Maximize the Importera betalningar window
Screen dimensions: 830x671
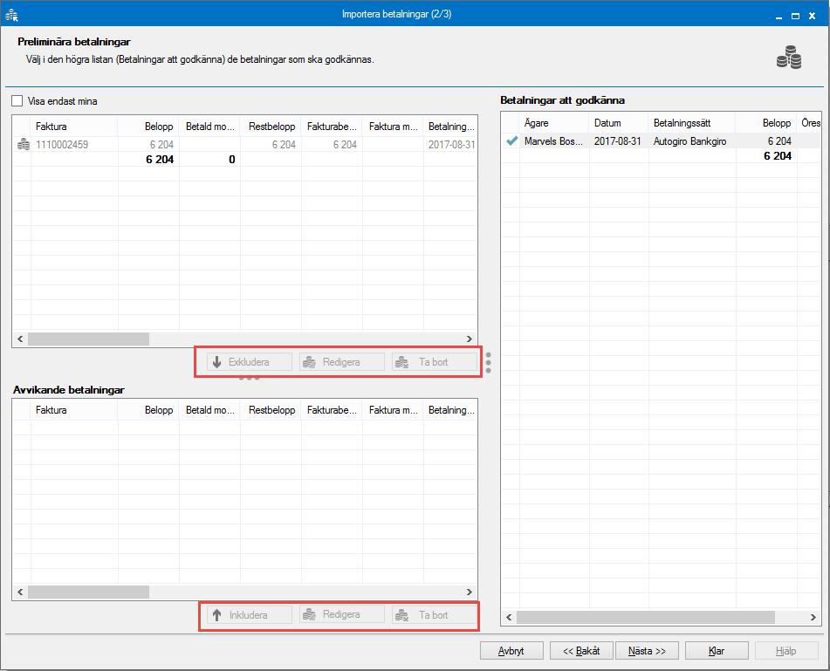796,16
